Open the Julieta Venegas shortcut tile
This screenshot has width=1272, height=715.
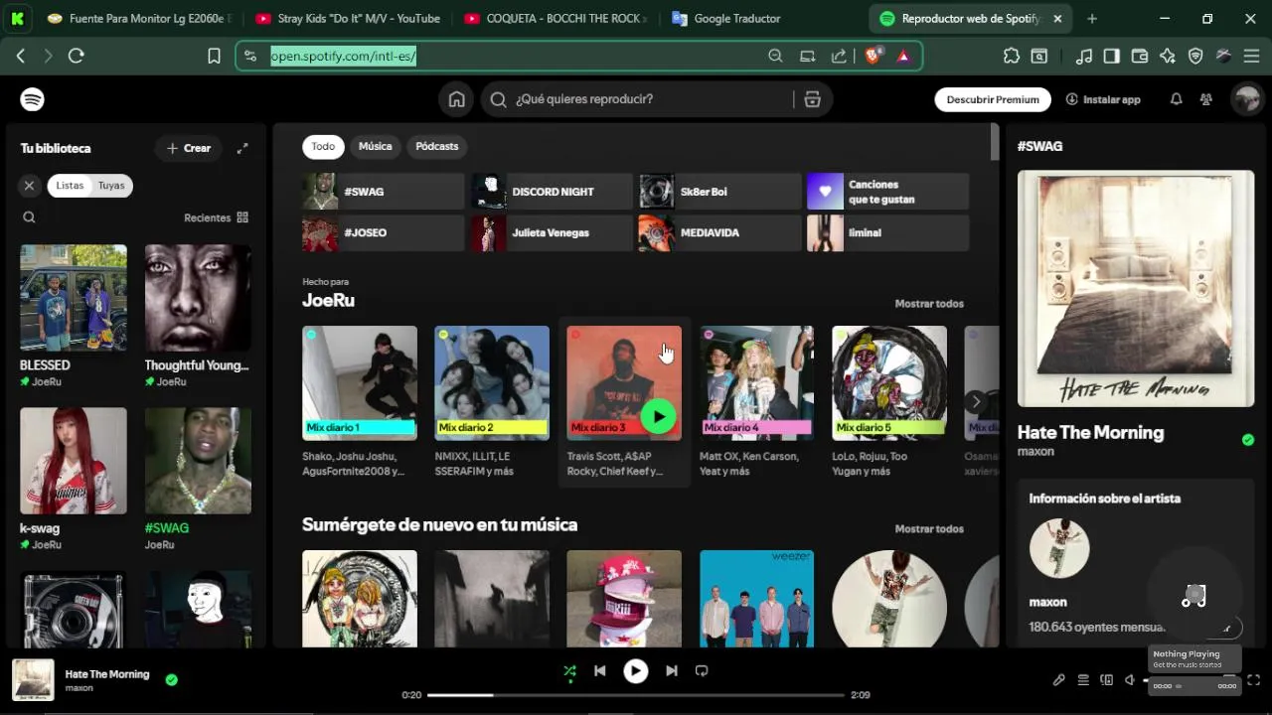pyautogui.click(x=552, y=232)
